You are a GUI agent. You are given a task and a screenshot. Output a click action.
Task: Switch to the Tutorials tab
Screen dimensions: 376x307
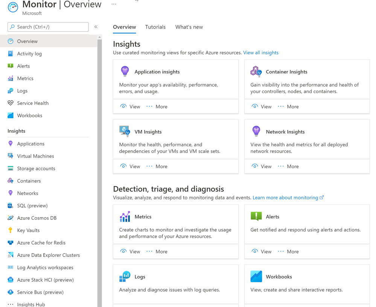[155, 27]
